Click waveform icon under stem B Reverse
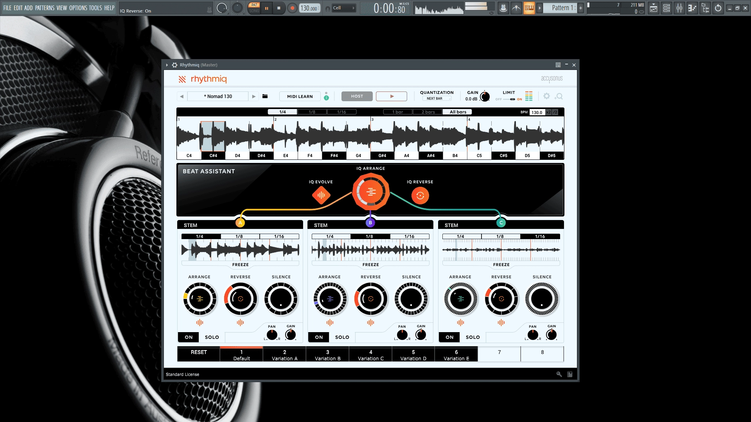This screenshot has height=422, width=751. tap(370, 322)
